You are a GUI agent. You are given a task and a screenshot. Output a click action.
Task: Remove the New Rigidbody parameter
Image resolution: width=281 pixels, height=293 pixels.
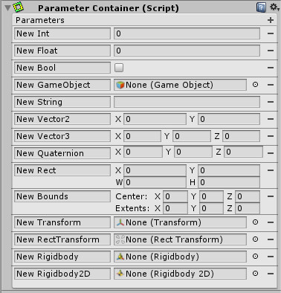[271, 257]
